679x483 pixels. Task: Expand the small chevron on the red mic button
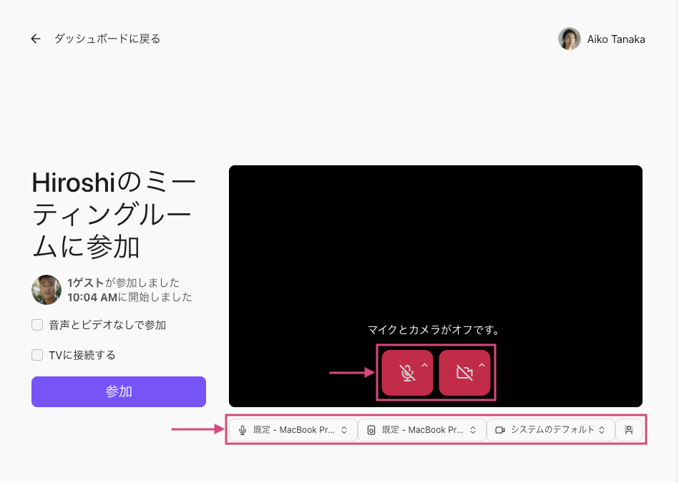click(x=424, y=365)
